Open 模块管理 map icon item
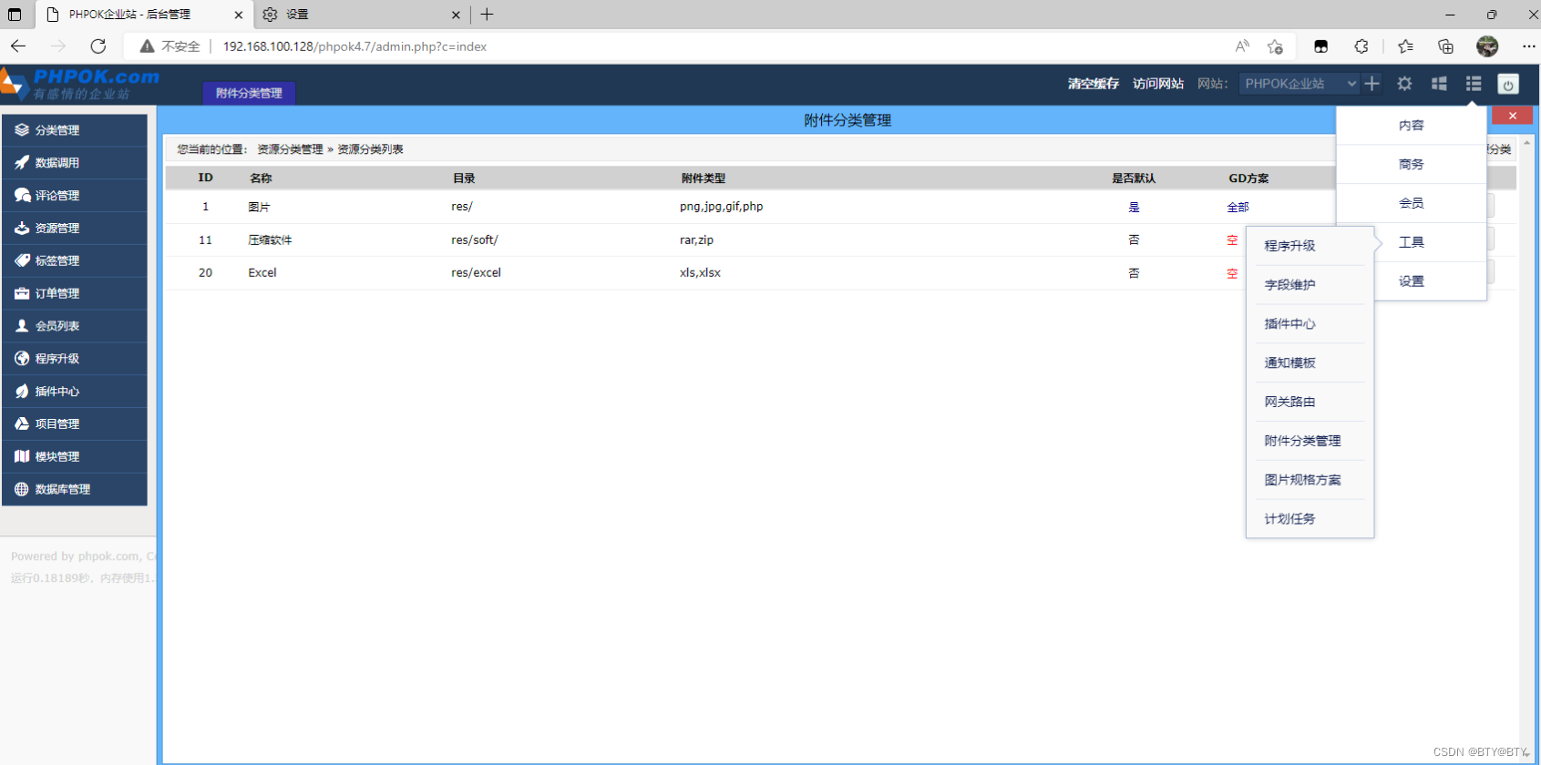1541x765 pixels. pyautogui.click(x=74, y=456)
